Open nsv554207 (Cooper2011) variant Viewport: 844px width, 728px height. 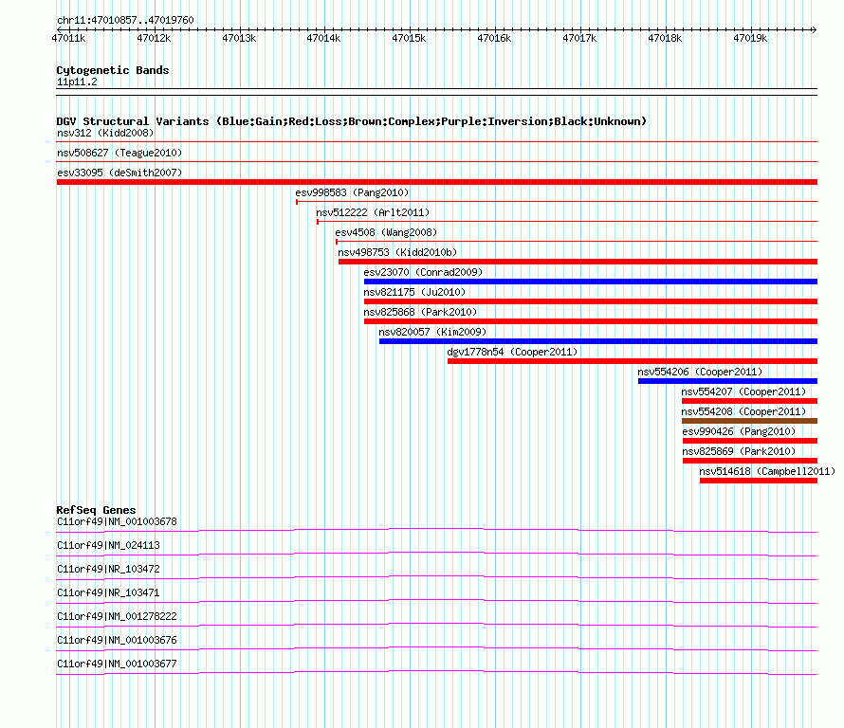[x=743, y=391]
